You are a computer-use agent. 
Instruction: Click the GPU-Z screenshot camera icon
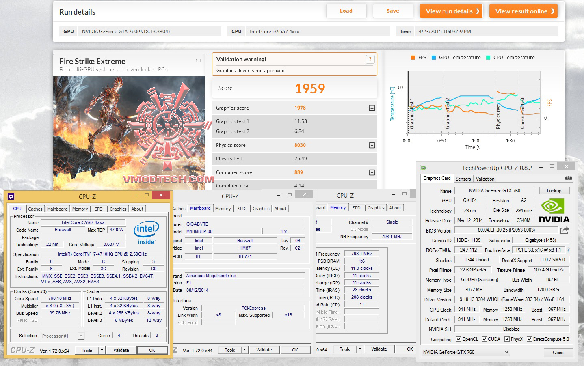[568, 178]
